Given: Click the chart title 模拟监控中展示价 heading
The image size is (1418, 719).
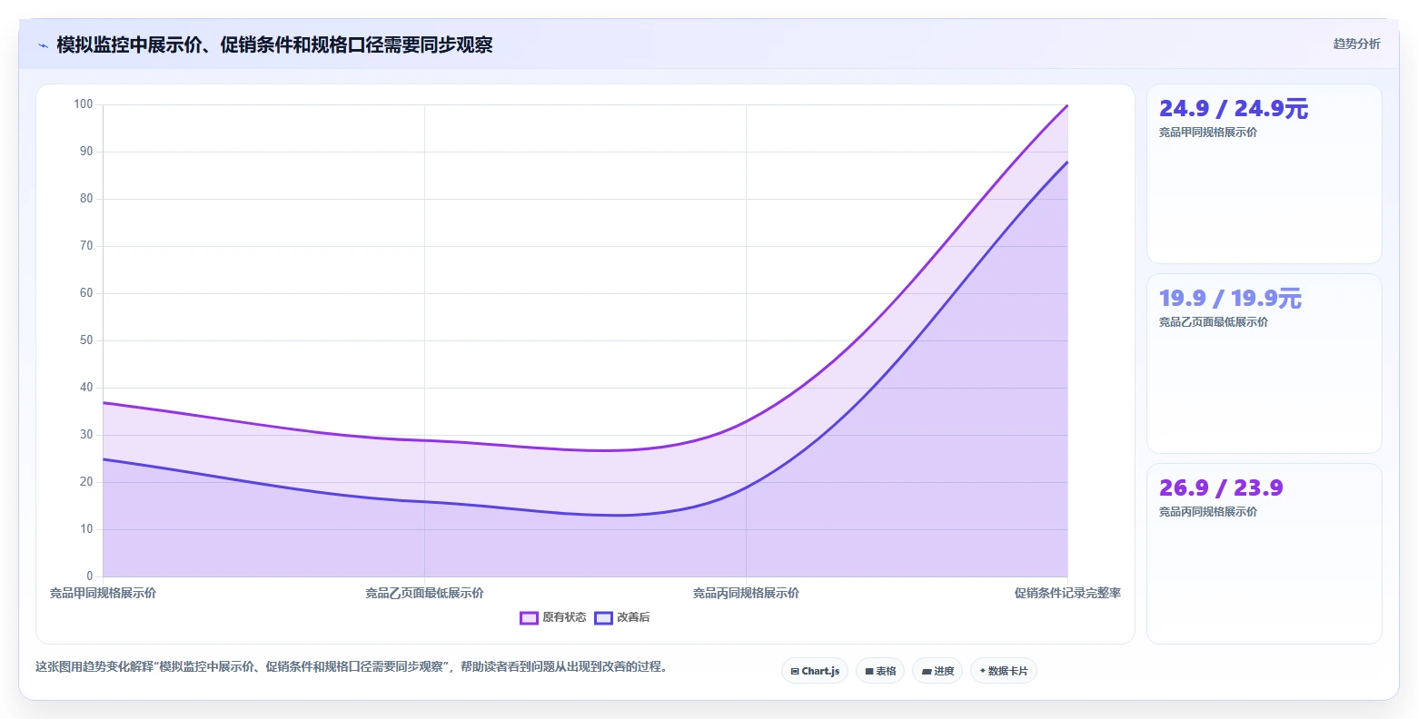Looking at the screenshot, I should pyautogui.click(x=274, y=44).
